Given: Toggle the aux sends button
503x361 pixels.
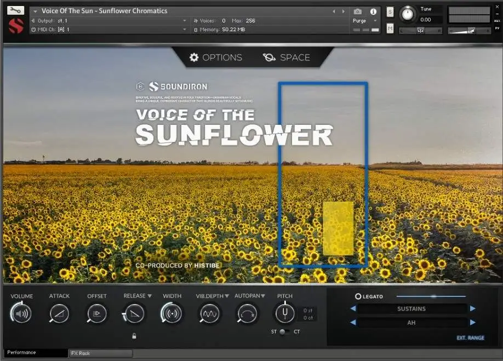Looking at the screenshot, I should [x=497, y=21].
